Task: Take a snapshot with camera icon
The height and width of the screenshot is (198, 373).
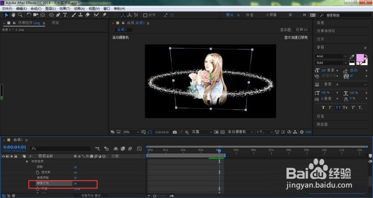Action: click(175, 132)
